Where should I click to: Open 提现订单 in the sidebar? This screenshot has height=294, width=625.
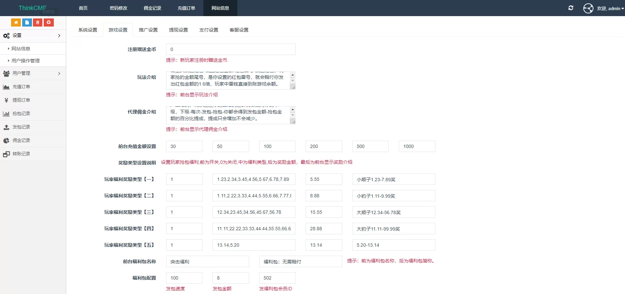pyautogui.click(x=21, y=100)
